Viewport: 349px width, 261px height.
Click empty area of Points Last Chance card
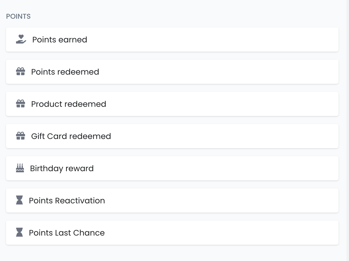tap(213, 233)
